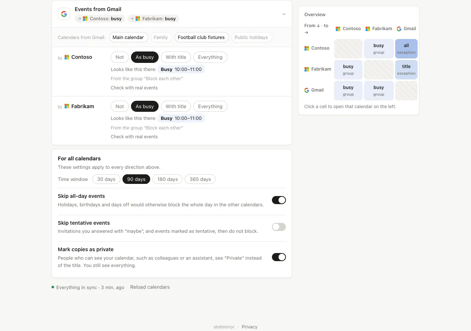Click the Microsoft icon next to 'to Contoso'
This screenshot has width=471, height=331.
coord(67,57)
